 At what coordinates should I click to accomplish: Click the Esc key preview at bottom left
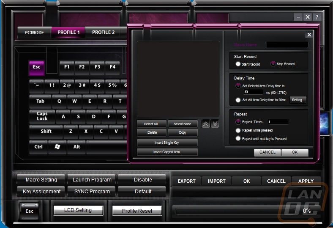[x=30, y=211]
